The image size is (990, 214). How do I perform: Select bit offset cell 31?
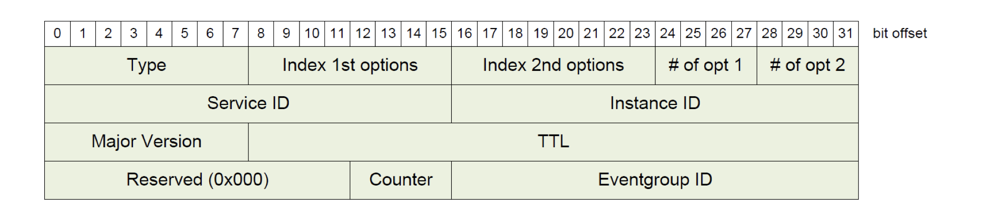[x=845, y=34]
